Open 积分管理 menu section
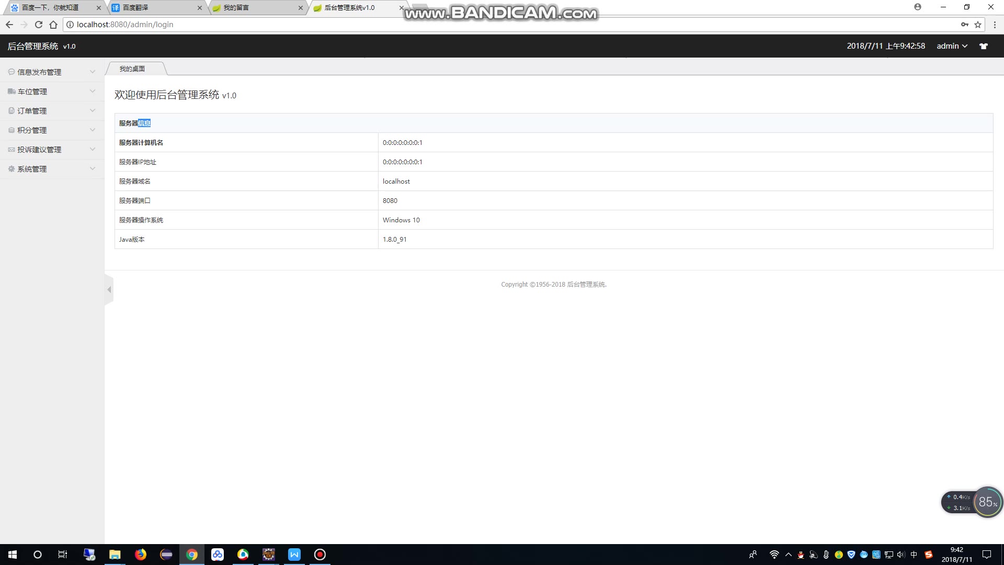The width and height of the screenshot is (1004, 565). click(32, 130)
